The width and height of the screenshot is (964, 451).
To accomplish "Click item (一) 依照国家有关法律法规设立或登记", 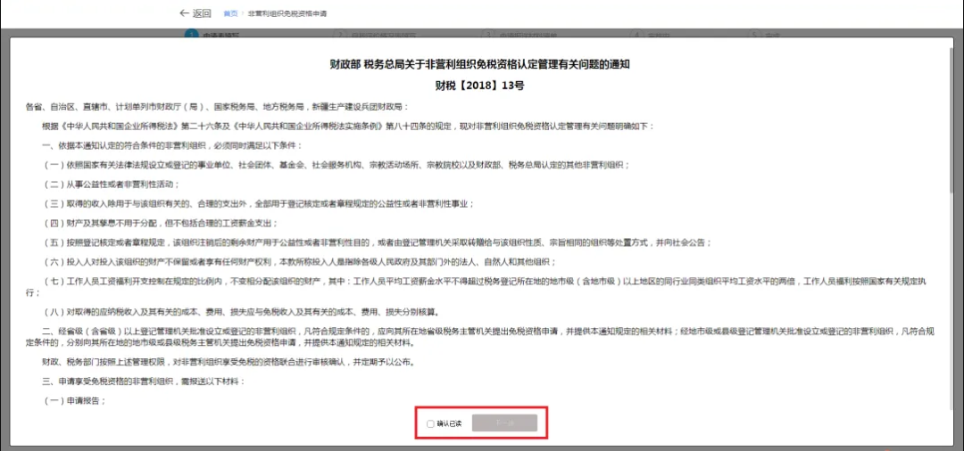I will (x=337, y=165).
